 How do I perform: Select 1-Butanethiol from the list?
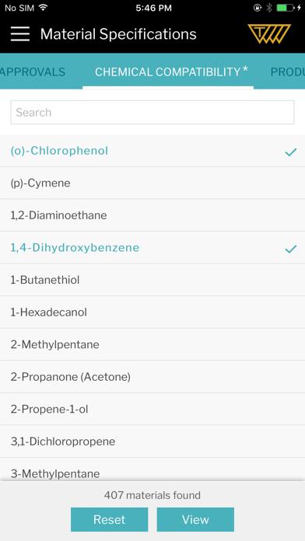pyautogui.click(x=152, y=280)
